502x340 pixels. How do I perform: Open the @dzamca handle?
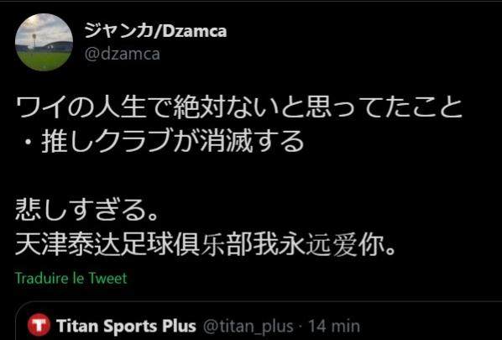[x=123, y=54]
